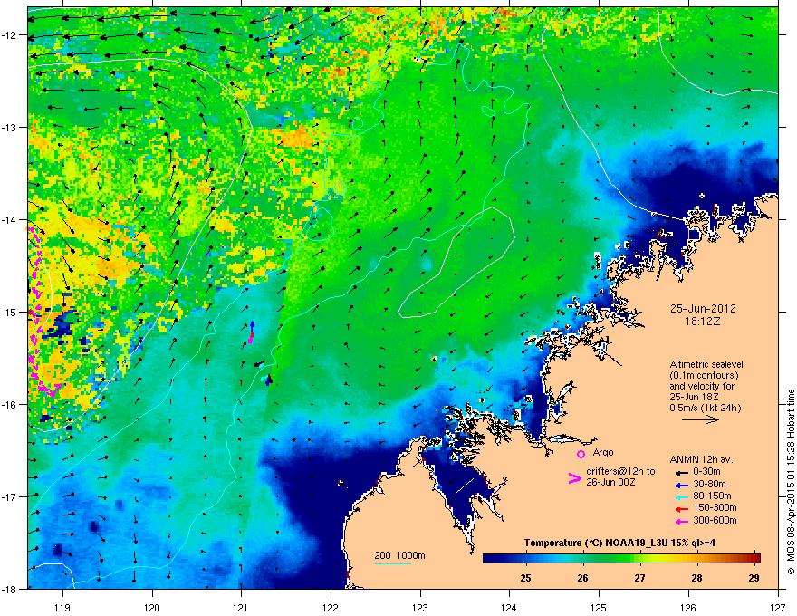Click the cyan 200 1000m isobath legend line

pyautogui.click(x=393, y=563)
